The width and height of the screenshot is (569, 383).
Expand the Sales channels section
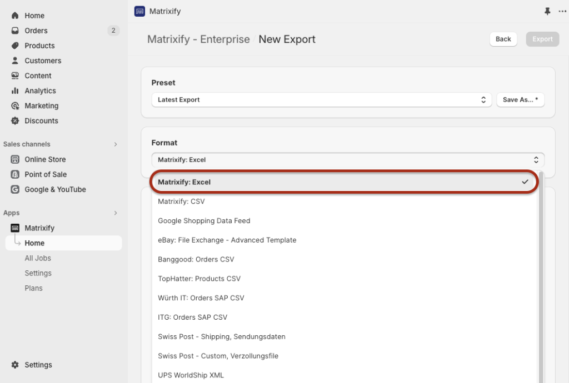coord(116,144)
